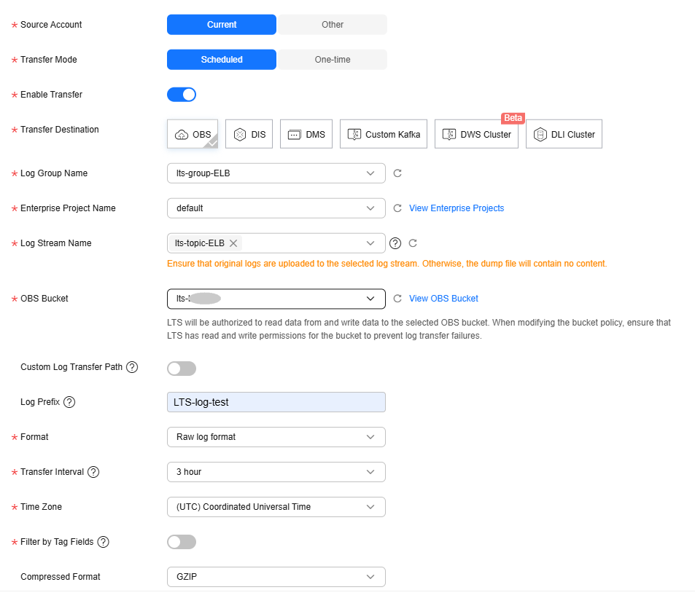The height and width of the screenshot is (598, 695).
Task: Open the Log Group Name dropdown
Action: pos(276,173)
